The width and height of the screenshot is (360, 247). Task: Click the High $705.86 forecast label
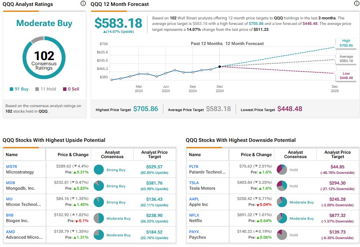[346, 43]
